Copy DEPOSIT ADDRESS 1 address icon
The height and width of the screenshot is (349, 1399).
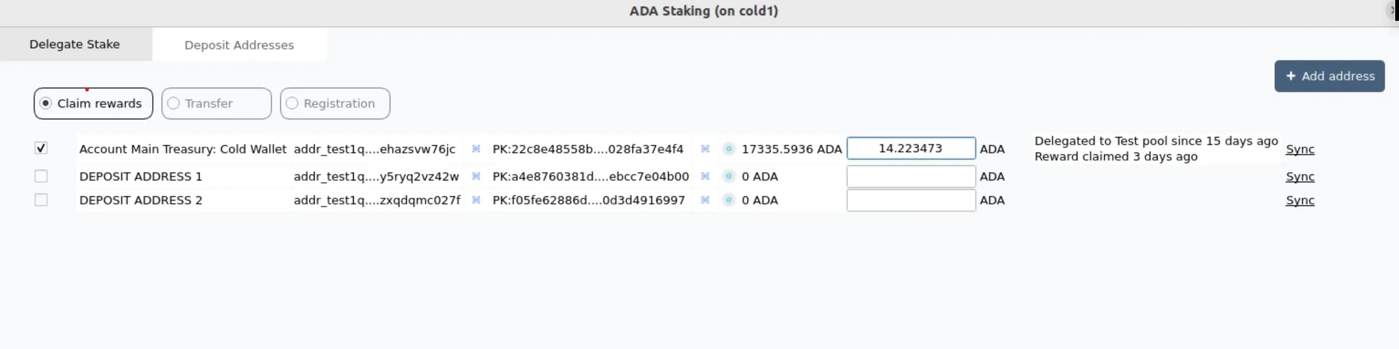(476, 176)
